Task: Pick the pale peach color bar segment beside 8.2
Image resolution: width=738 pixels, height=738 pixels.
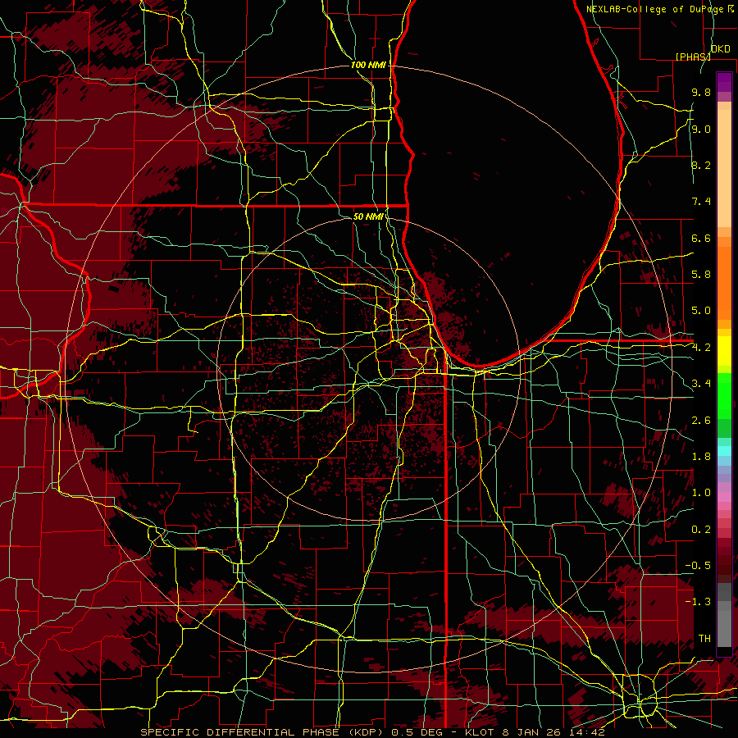Action: tap(724, 168)
